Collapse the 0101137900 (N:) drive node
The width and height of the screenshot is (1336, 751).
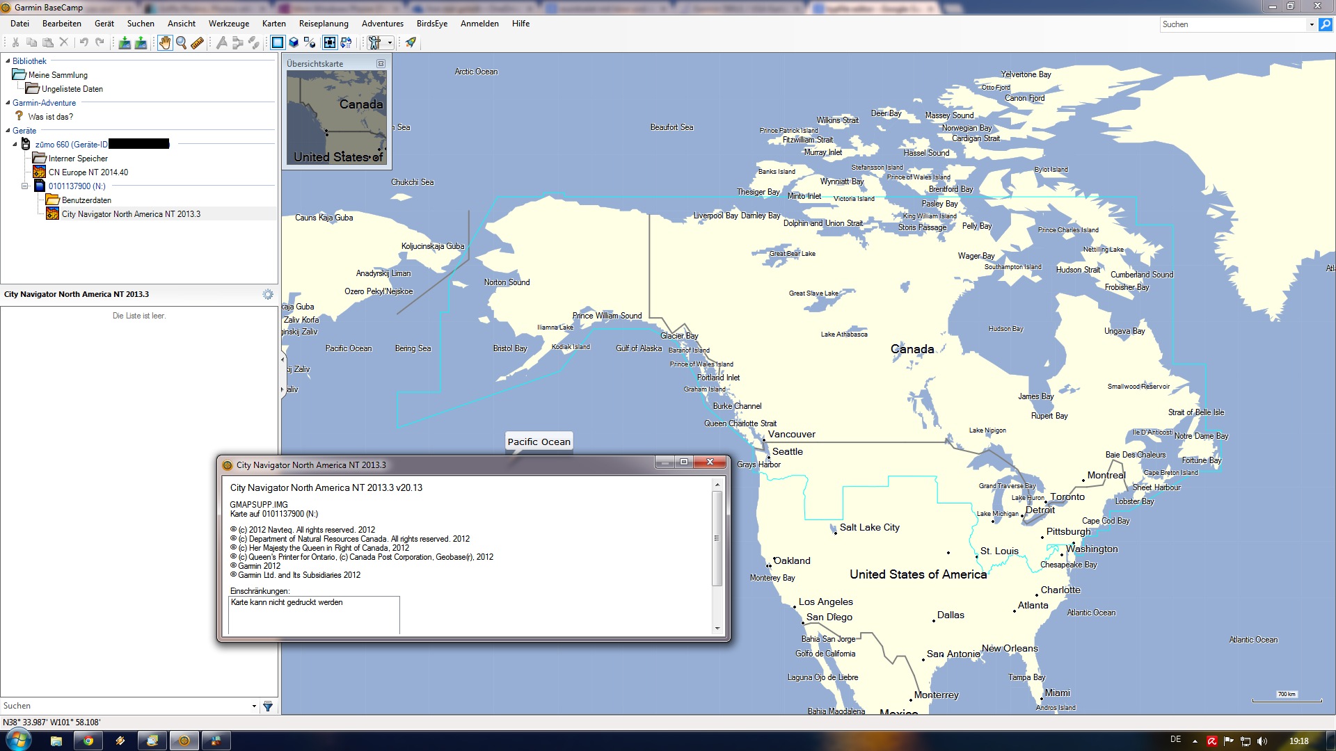[x=24, y=186]
